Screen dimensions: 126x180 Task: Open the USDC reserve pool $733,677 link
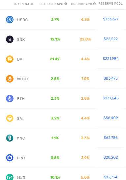click(x=110, y=19)
